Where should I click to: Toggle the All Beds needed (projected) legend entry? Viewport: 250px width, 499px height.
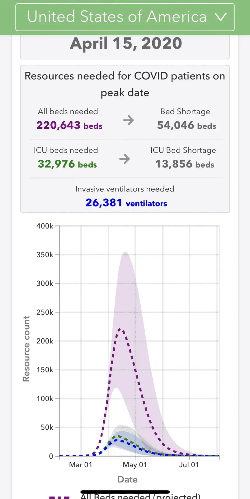[140, 496]
